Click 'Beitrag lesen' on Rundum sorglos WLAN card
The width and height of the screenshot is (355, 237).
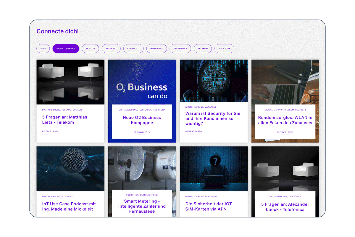[285, 132]
